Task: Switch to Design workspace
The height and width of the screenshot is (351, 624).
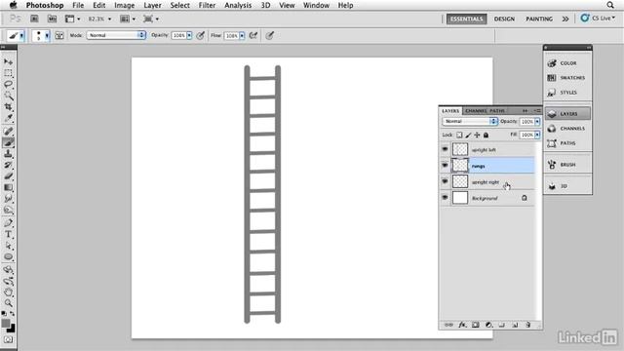Action: coord(504,19)
